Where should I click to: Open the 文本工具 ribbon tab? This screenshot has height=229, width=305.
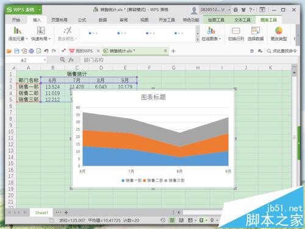coord(242,20)
